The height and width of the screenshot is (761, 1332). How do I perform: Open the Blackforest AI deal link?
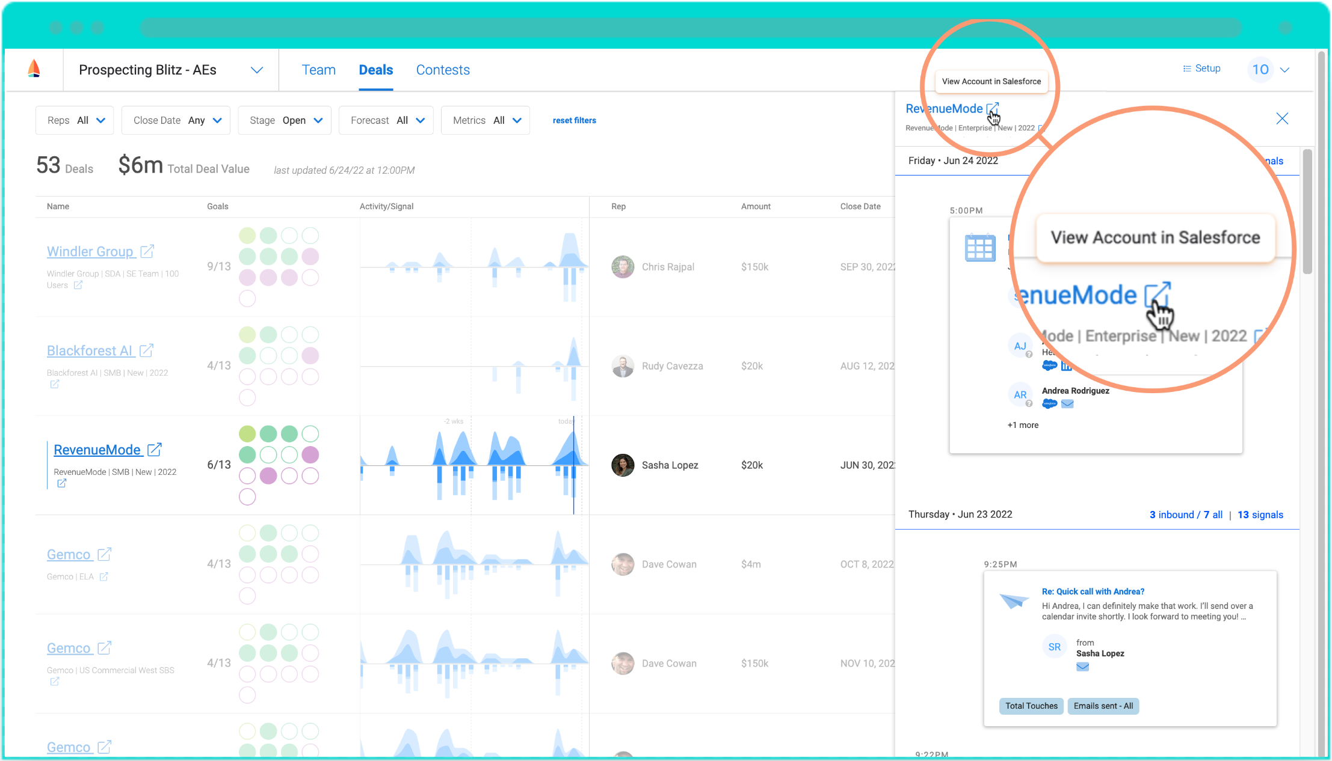[x=90, y=350]
